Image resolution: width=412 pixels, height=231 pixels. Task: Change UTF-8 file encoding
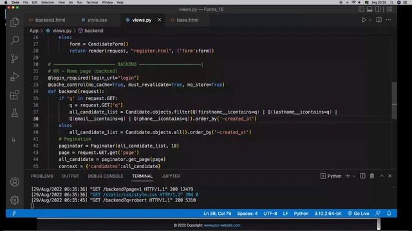(270, 214)
